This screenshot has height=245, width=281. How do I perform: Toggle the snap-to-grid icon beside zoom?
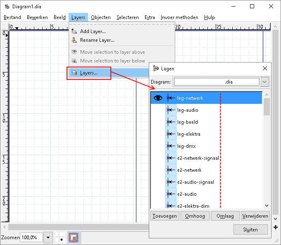60,237
